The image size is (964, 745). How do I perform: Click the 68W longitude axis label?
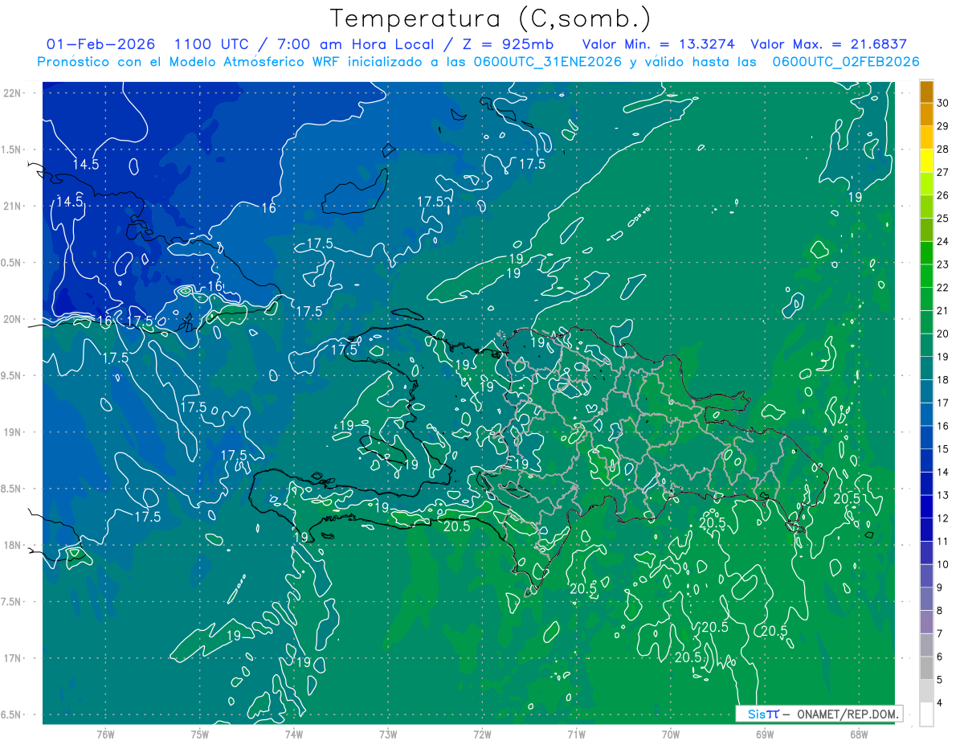pos(858,734)
